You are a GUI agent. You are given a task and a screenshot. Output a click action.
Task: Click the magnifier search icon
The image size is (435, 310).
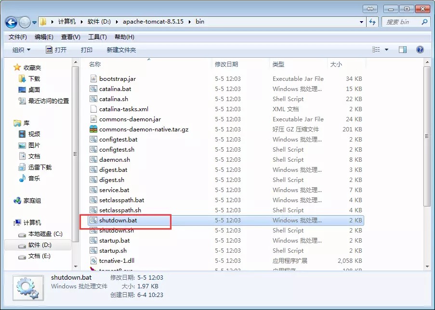424,22
